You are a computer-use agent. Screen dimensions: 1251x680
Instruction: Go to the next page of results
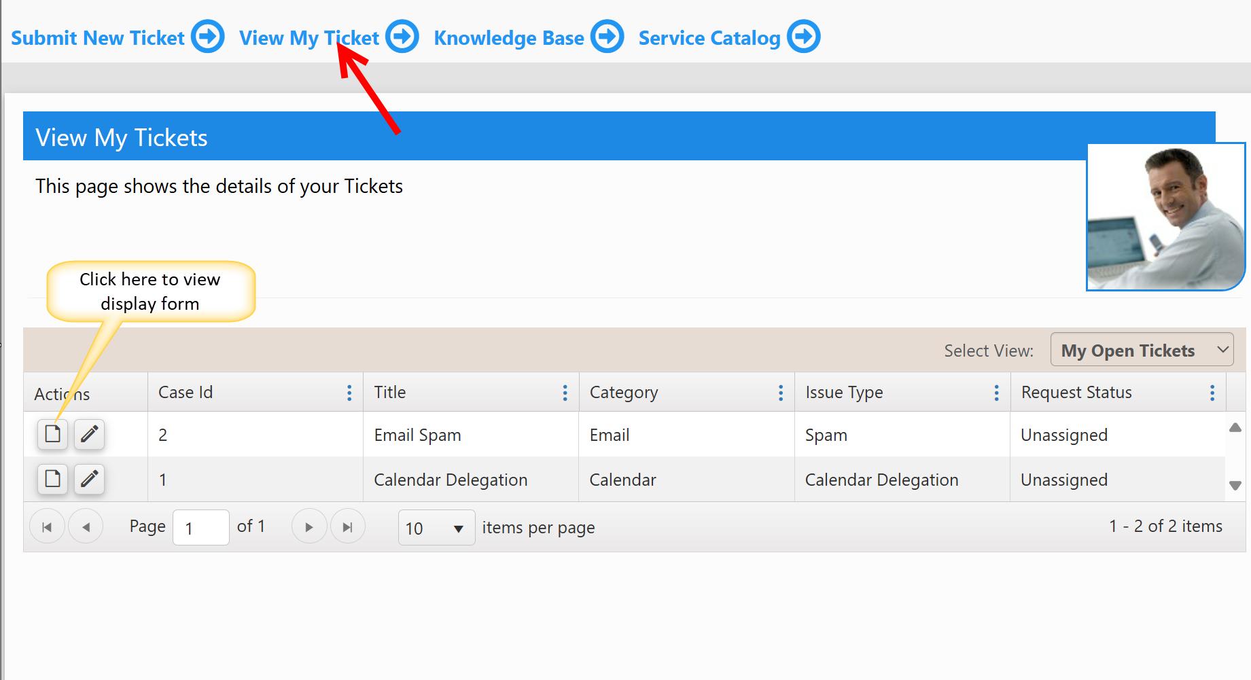click(309, 526)
